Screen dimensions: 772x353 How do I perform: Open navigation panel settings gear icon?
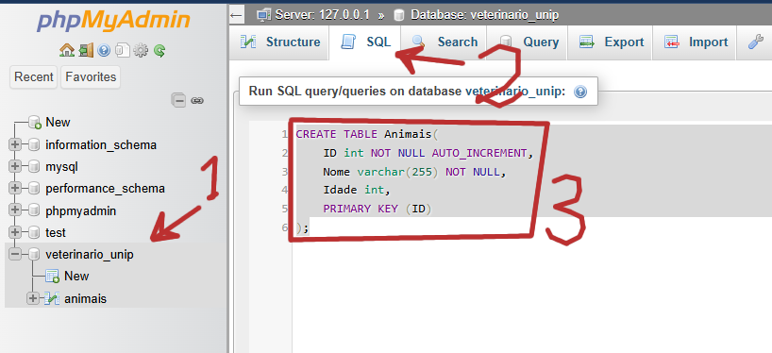pyautogui.click(x=141, y=50)
